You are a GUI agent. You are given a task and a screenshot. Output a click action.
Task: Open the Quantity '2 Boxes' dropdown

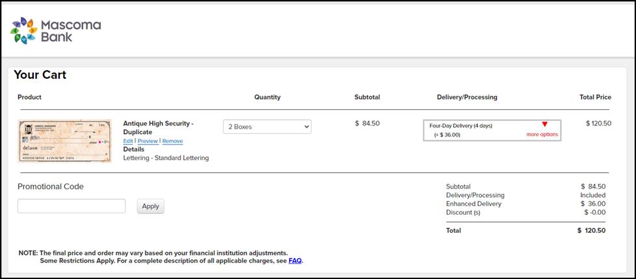(267, 127)
